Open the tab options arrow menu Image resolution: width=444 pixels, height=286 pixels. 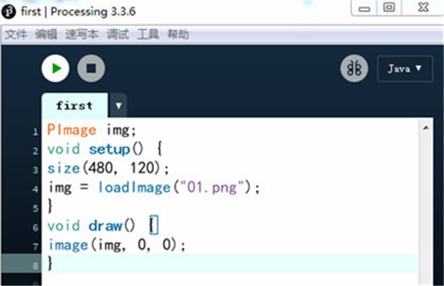118,106
